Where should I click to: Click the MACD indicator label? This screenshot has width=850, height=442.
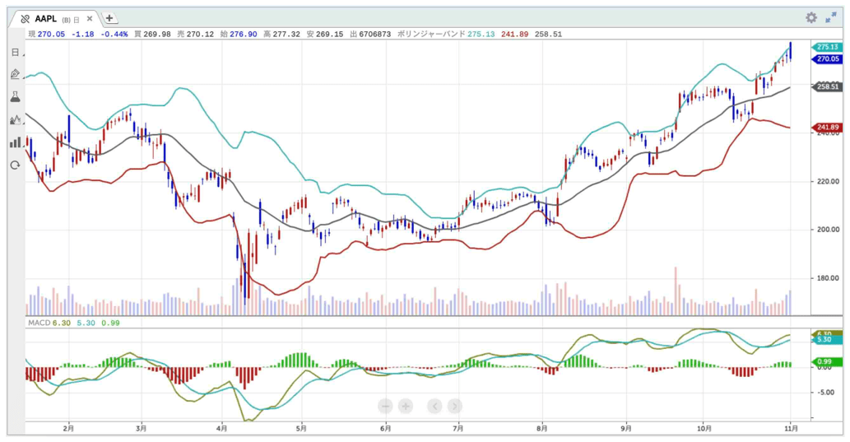coord(39,323)
